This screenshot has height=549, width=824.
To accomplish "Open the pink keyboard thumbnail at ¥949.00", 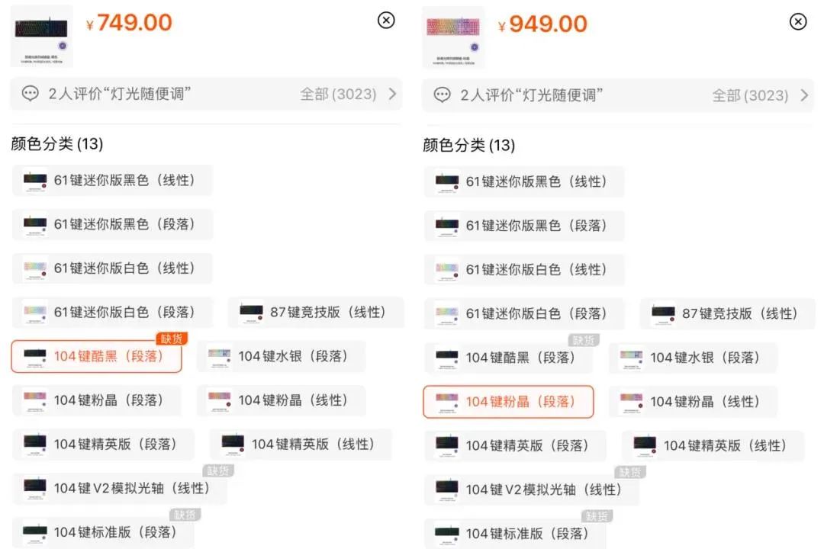I will point(453,37).
